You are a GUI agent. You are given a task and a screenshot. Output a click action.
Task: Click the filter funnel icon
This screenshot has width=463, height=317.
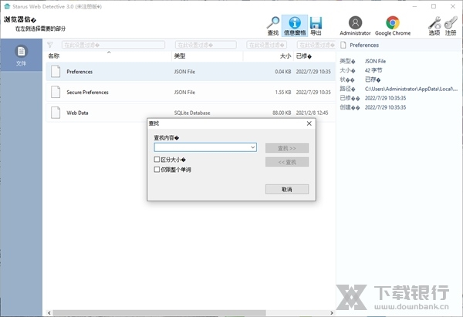pyautogui.click(x=50, y=45)
